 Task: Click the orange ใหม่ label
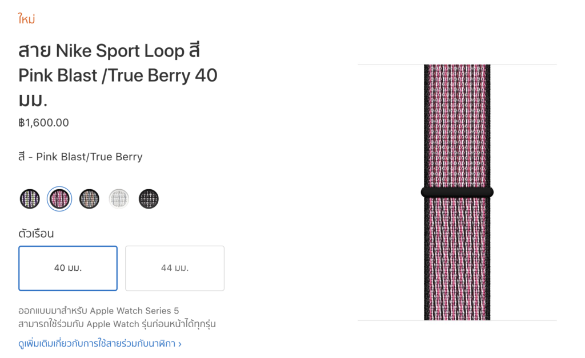27,19
